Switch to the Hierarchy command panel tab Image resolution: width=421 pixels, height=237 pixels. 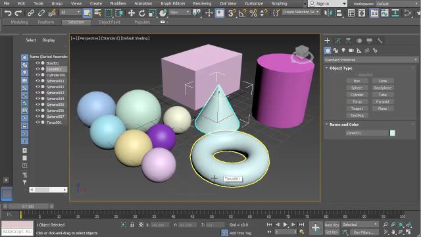pyautogui.click(x=348, y=41)
